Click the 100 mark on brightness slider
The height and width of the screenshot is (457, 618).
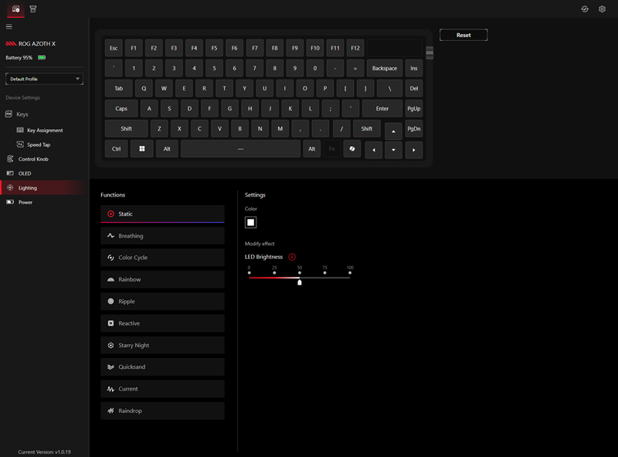click(x=350, y=272)
